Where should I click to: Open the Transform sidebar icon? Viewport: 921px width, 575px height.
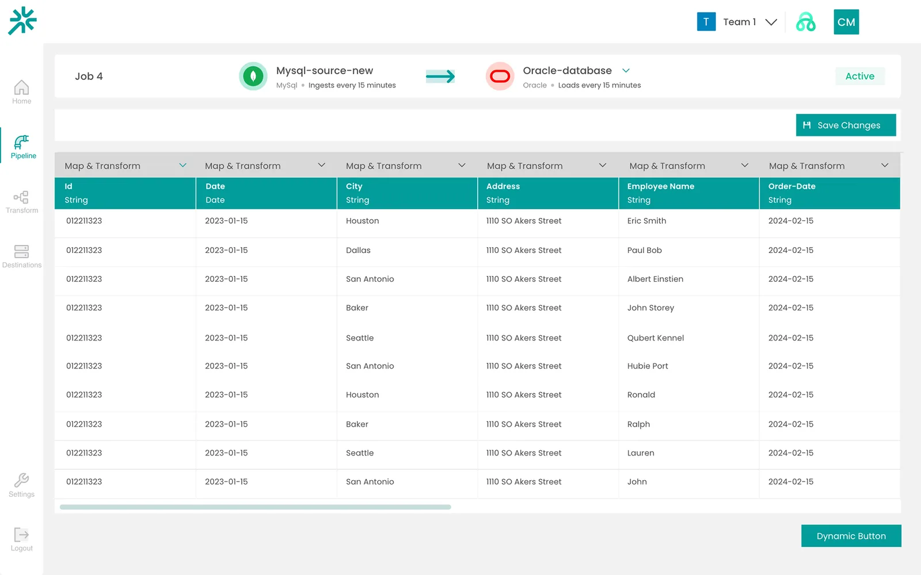click(x=21, y=197)
